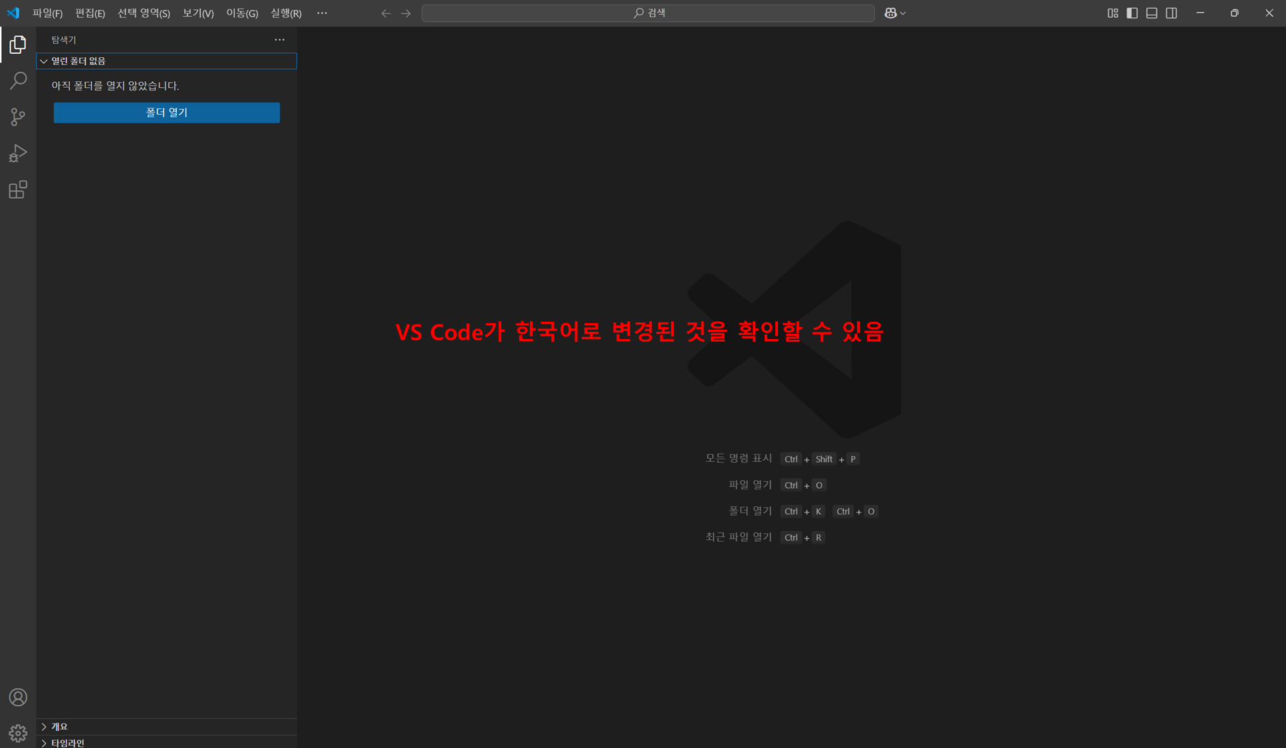Viewport: 1286px width, 748px height.
Task: Open the Extensions view
Action: click(18, 190)
